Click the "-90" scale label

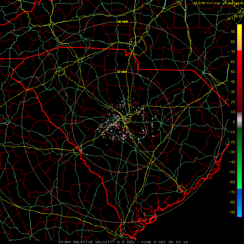[232, 212]
